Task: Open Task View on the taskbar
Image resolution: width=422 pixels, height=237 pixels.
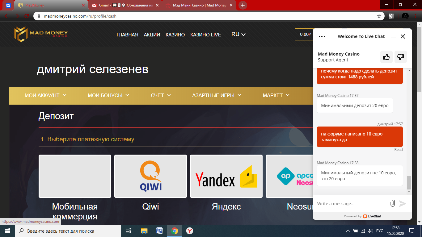Action: (x=129, y=231)
